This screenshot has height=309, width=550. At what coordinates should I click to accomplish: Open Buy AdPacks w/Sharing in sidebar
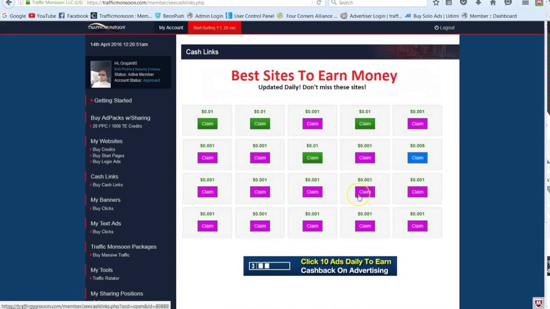pyautogui.click(x=120, y=118)
